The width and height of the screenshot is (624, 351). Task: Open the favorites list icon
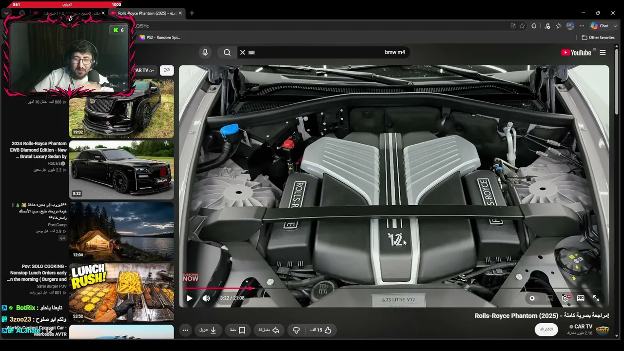(559, 26)
